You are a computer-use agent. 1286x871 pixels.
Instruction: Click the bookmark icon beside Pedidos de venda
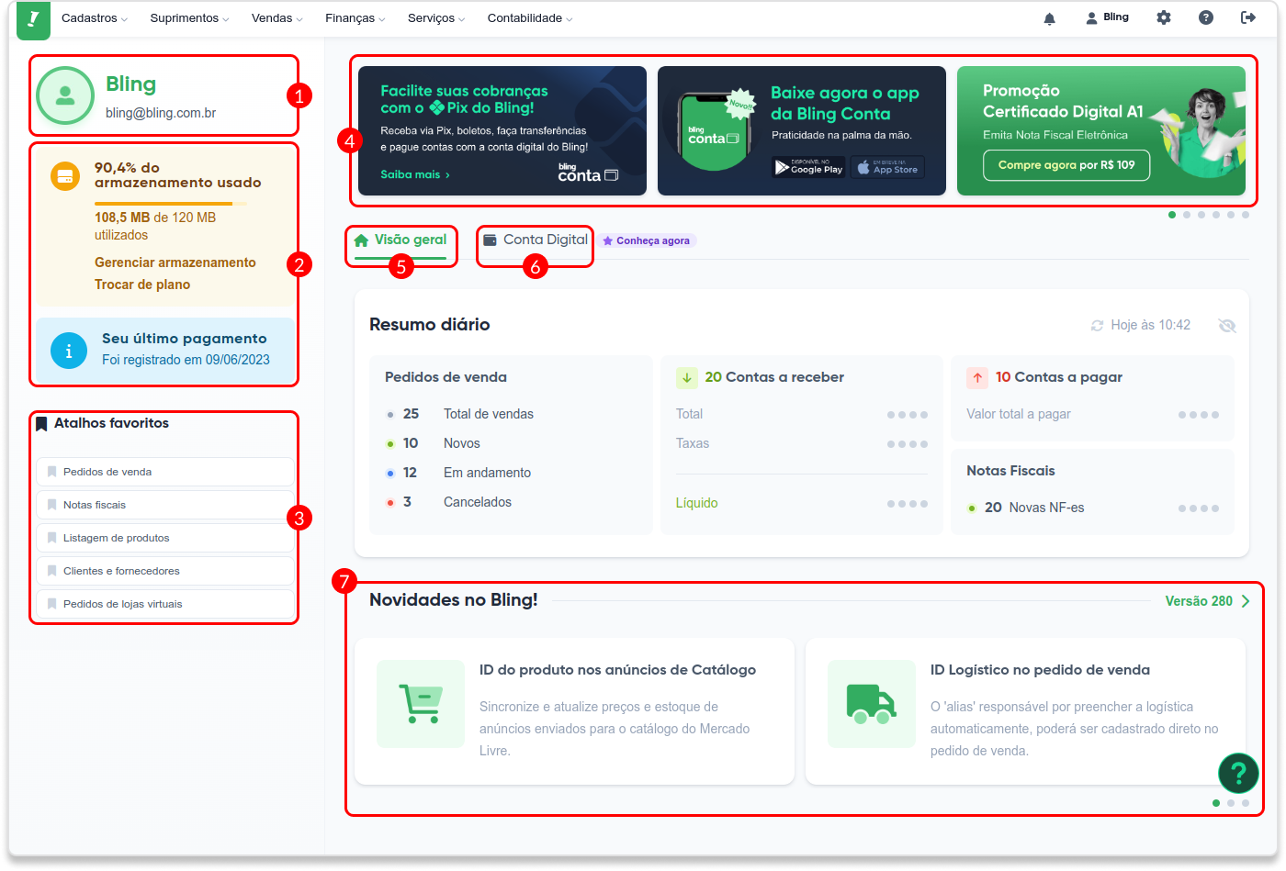[x=52, y=472]
